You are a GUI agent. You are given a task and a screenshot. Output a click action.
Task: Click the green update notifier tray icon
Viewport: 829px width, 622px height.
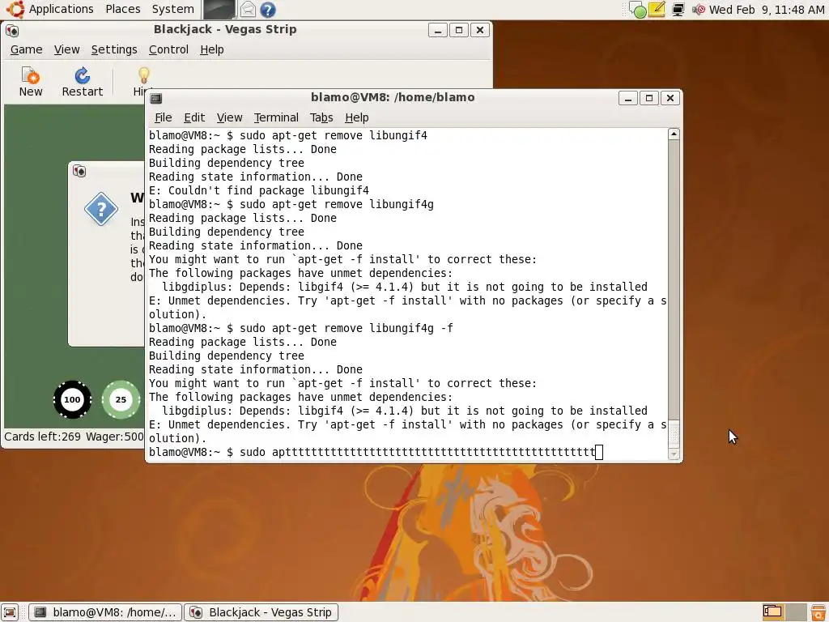[638, 10]
